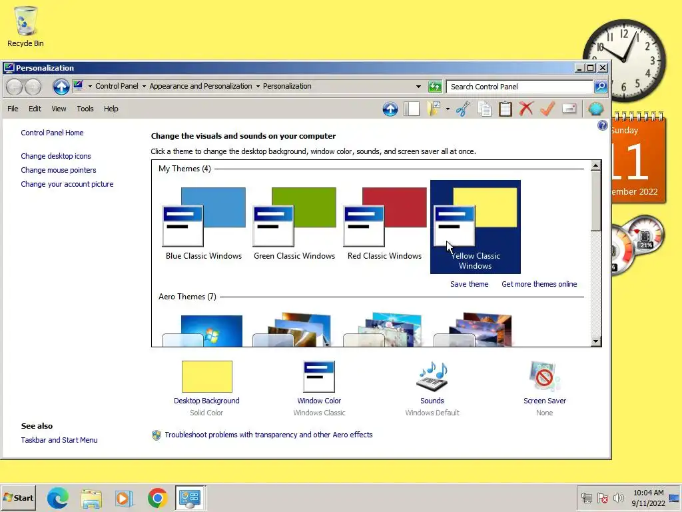Click the blue Up button beside address bar
This screenshot has width=682, height=512.
click(x=61, y=87)
